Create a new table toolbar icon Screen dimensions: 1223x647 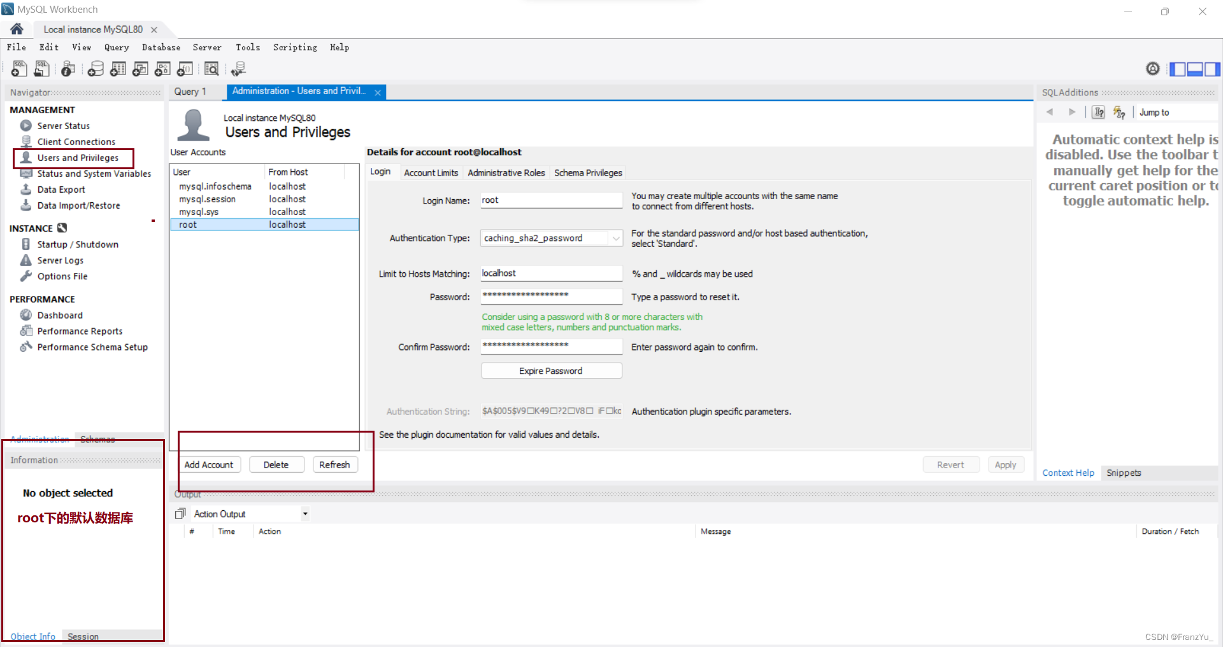click(118, 69)
